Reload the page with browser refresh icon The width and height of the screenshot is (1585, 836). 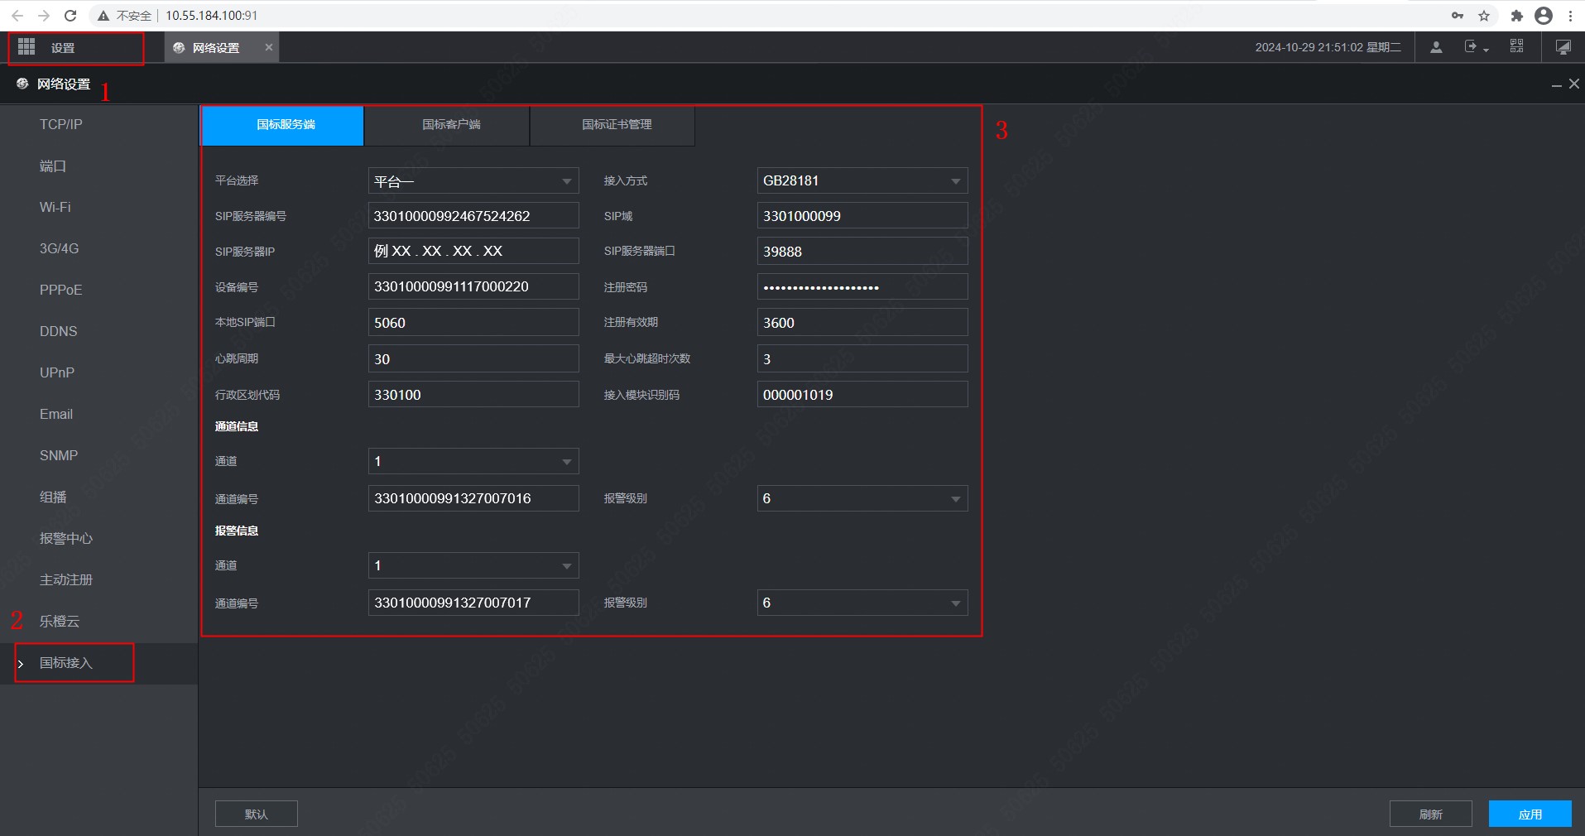[x=70, y=16]
